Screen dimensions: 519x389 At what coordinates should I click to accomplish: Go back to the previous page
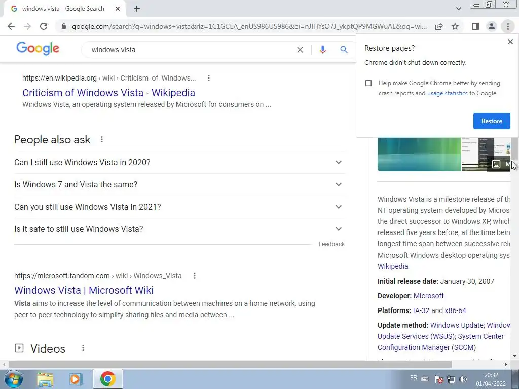pyautogui.click(x=11, y=26)
